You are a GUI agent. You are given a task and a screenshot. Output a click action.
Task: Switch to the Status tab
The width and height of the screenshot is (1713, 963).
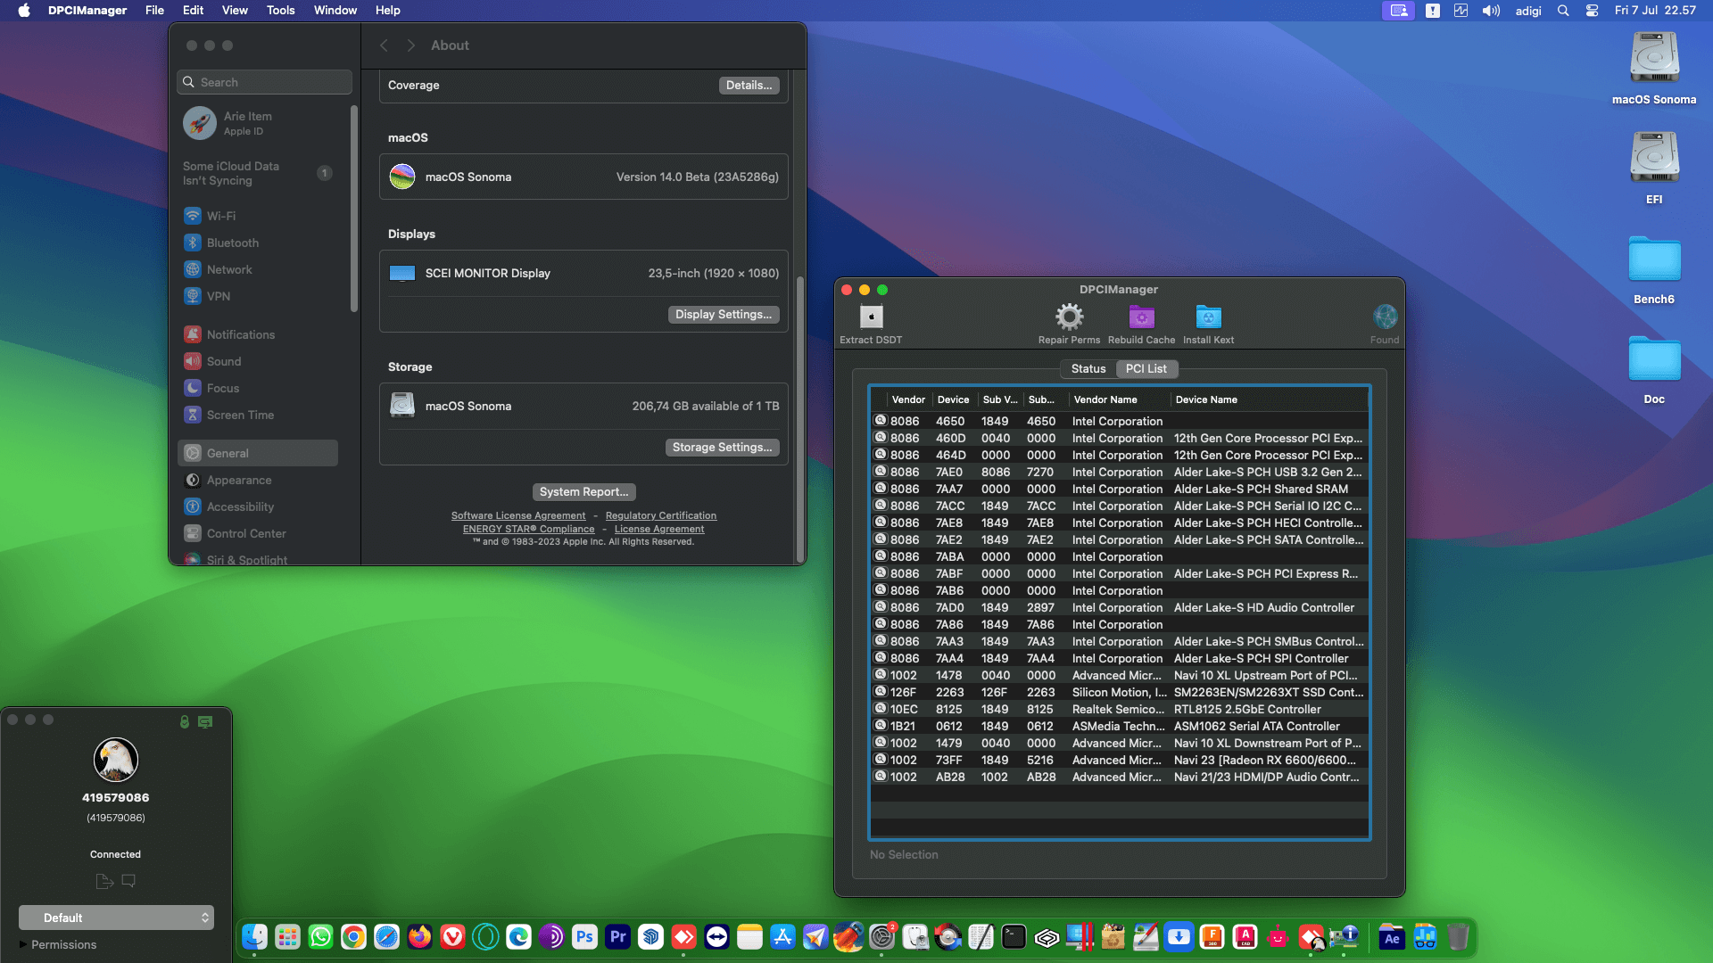(1088, 368)
